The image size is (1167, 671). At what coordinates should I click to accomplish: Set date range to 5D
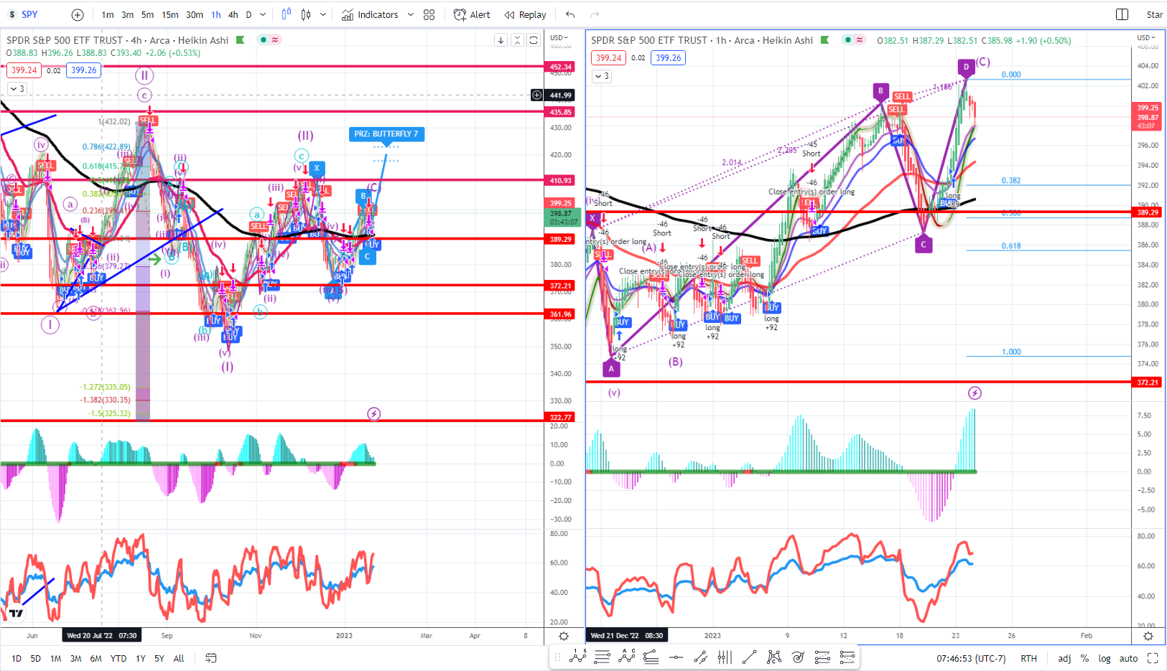tap(36, 658)
